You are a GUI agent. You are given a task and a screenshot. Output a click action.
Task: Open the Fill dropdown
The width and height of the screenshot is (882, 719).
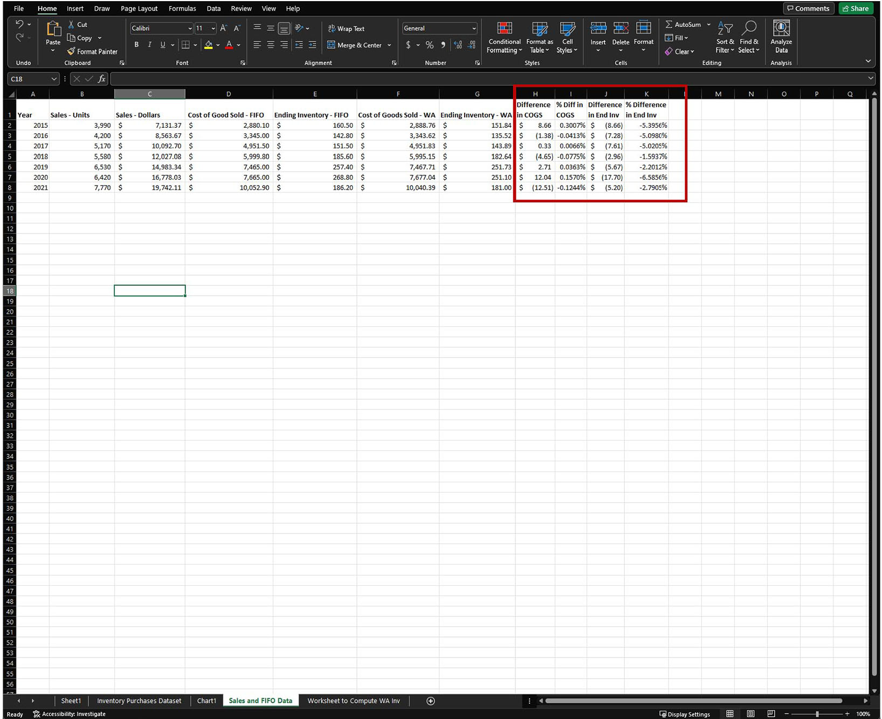(677, 38)
